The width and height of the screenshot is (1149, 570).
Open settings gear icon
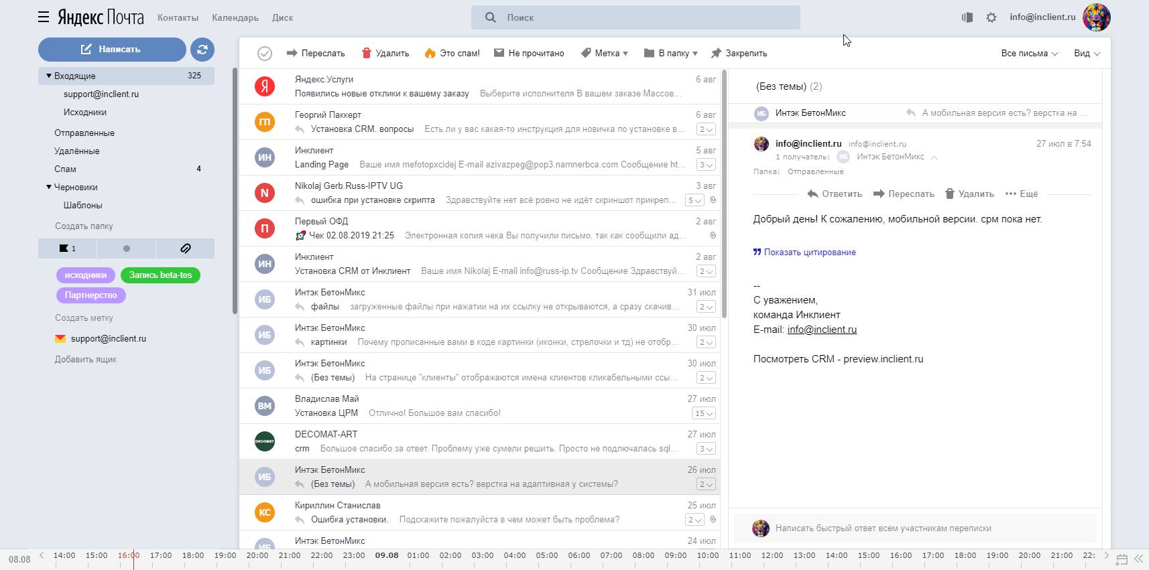[x=991, y=17]
